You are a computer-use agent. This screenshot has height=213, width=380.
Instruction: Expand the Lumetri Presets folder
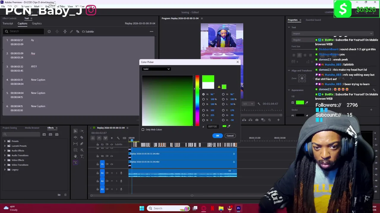point(5,146)
